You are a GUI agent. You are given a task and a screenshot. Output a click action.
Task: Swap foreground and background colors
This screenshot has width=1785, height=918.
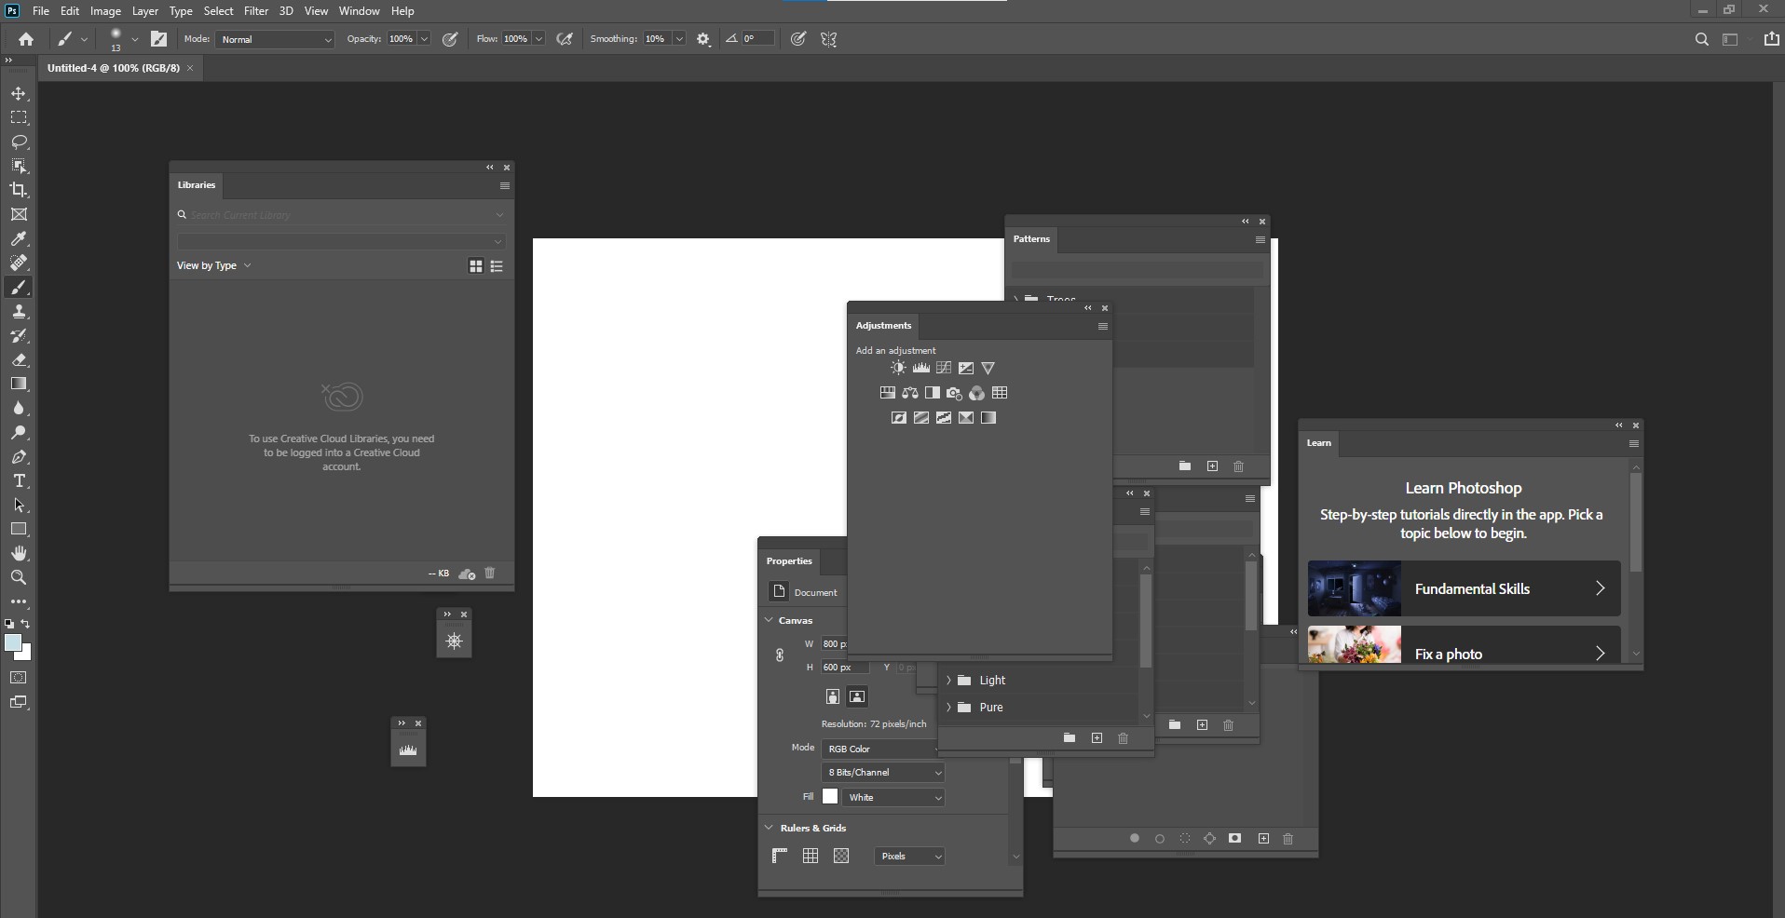[x=26, y=624]
